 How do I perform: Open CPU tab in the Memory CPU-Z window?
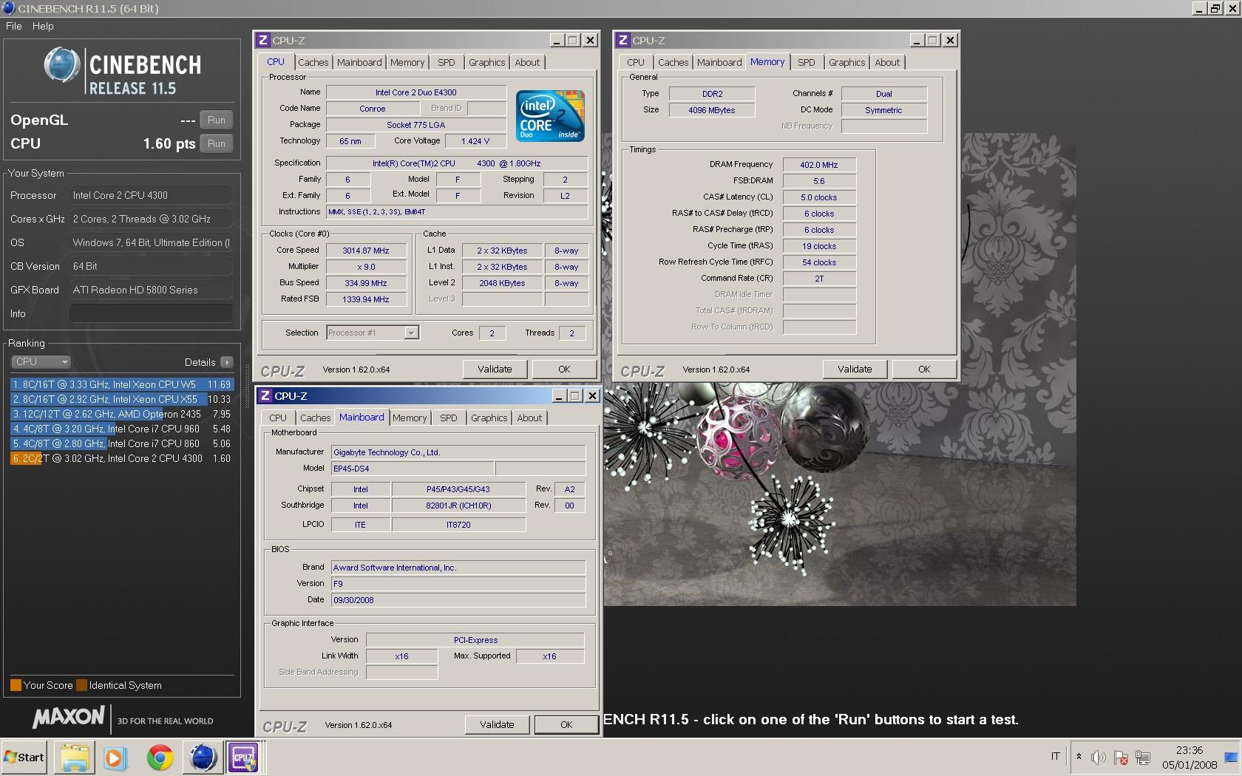pyautogui.click(x=636, y=63)
